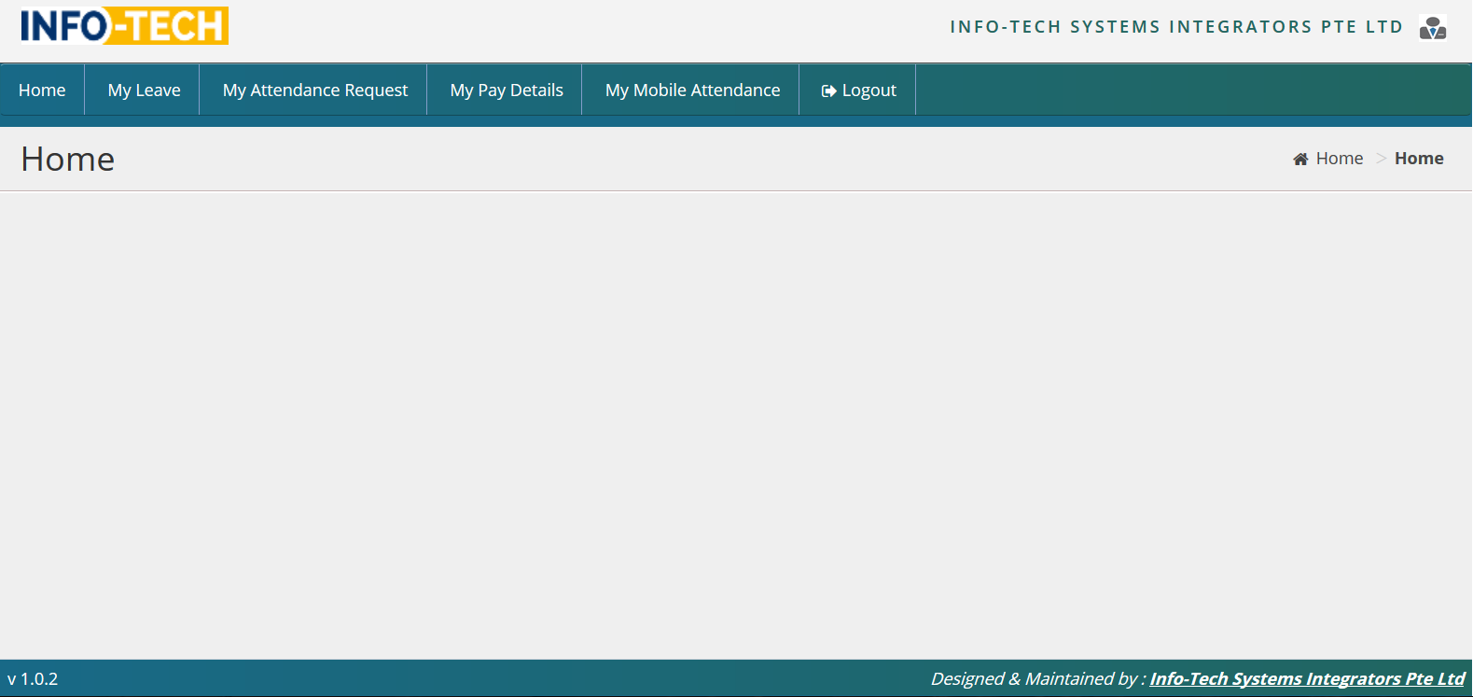Open the My Leave menu
The image size is (1473, 697).
(x=144, y=91)
